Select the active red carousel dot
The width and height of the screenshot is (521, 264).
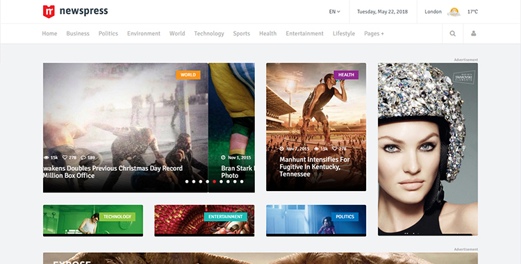tap(215, 181)
